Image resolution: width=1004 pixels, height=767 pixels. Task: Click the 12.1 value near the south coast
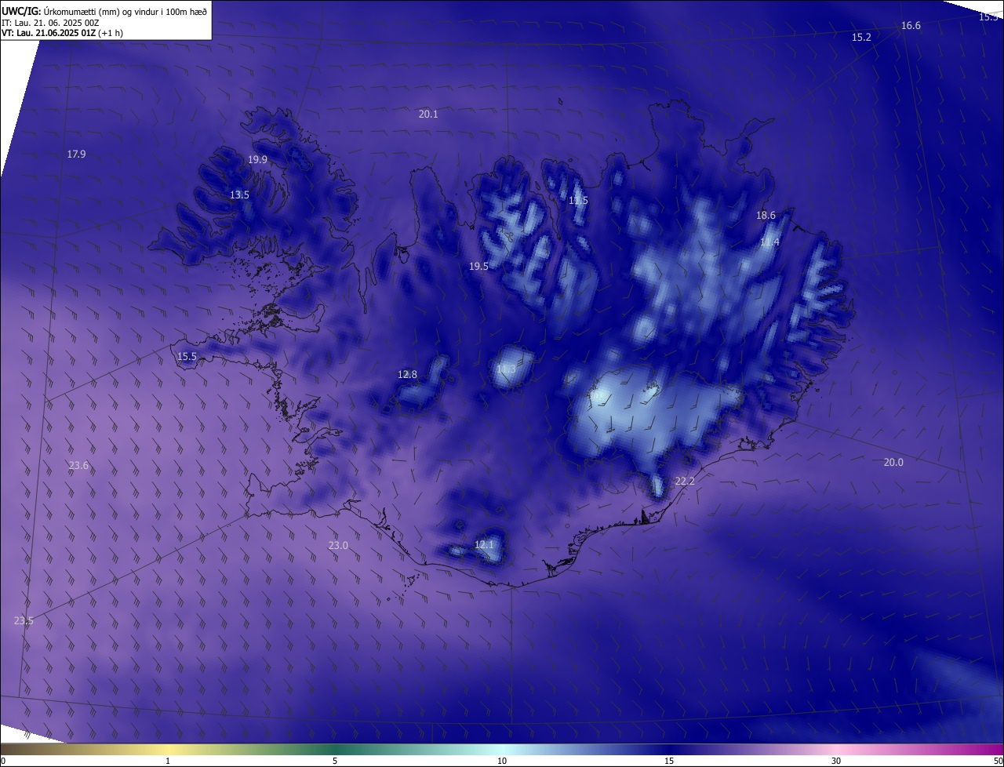point(484,545)
